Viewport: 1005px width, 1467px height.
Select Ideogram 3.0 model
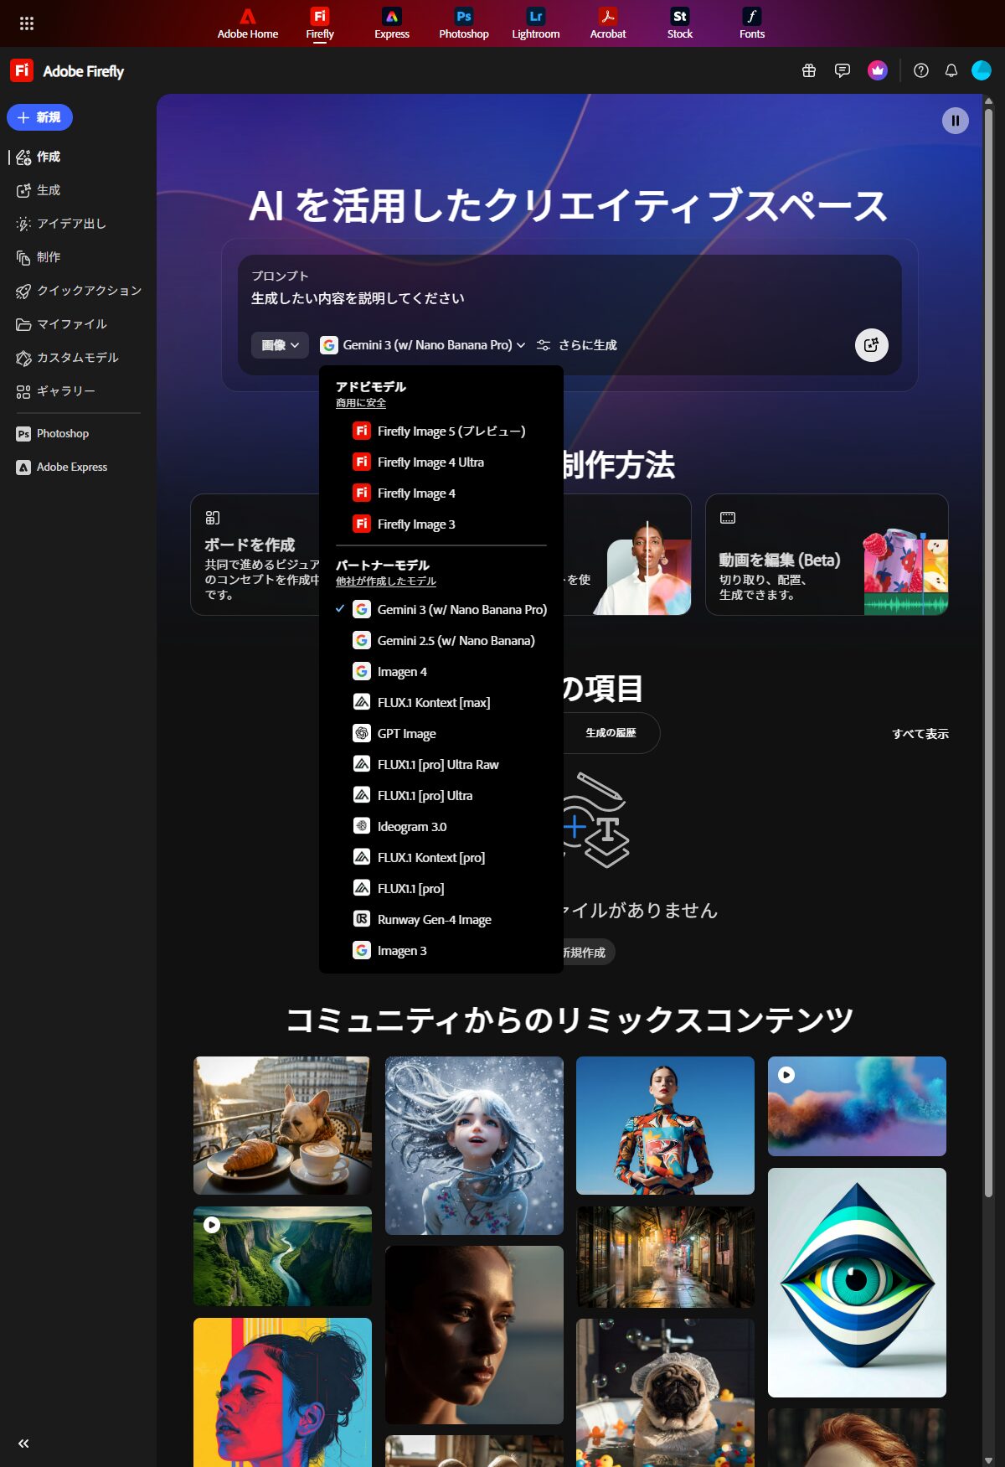click(441, 827)
